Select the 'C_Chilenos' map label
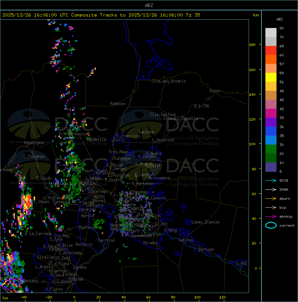298x302 pixels. pyautogui.click(x=34, y=156)
